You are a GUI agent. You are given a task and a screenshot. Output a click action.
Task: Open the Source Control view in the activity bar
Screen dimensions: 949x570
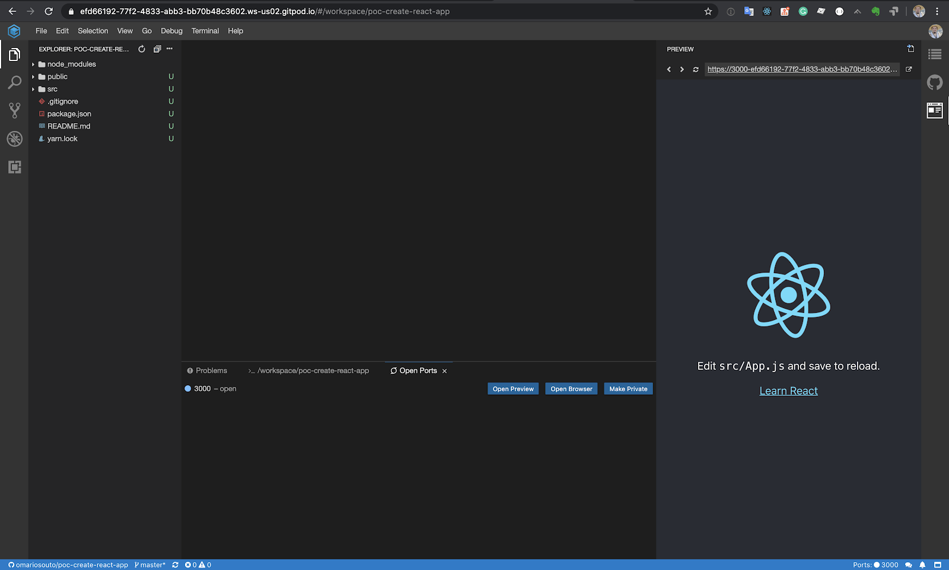14,110
